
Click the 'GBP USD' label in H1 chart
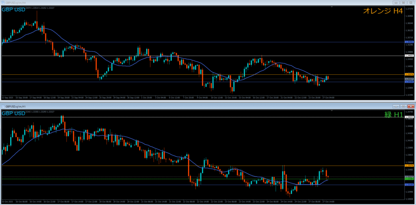click(x=13, y=113)
